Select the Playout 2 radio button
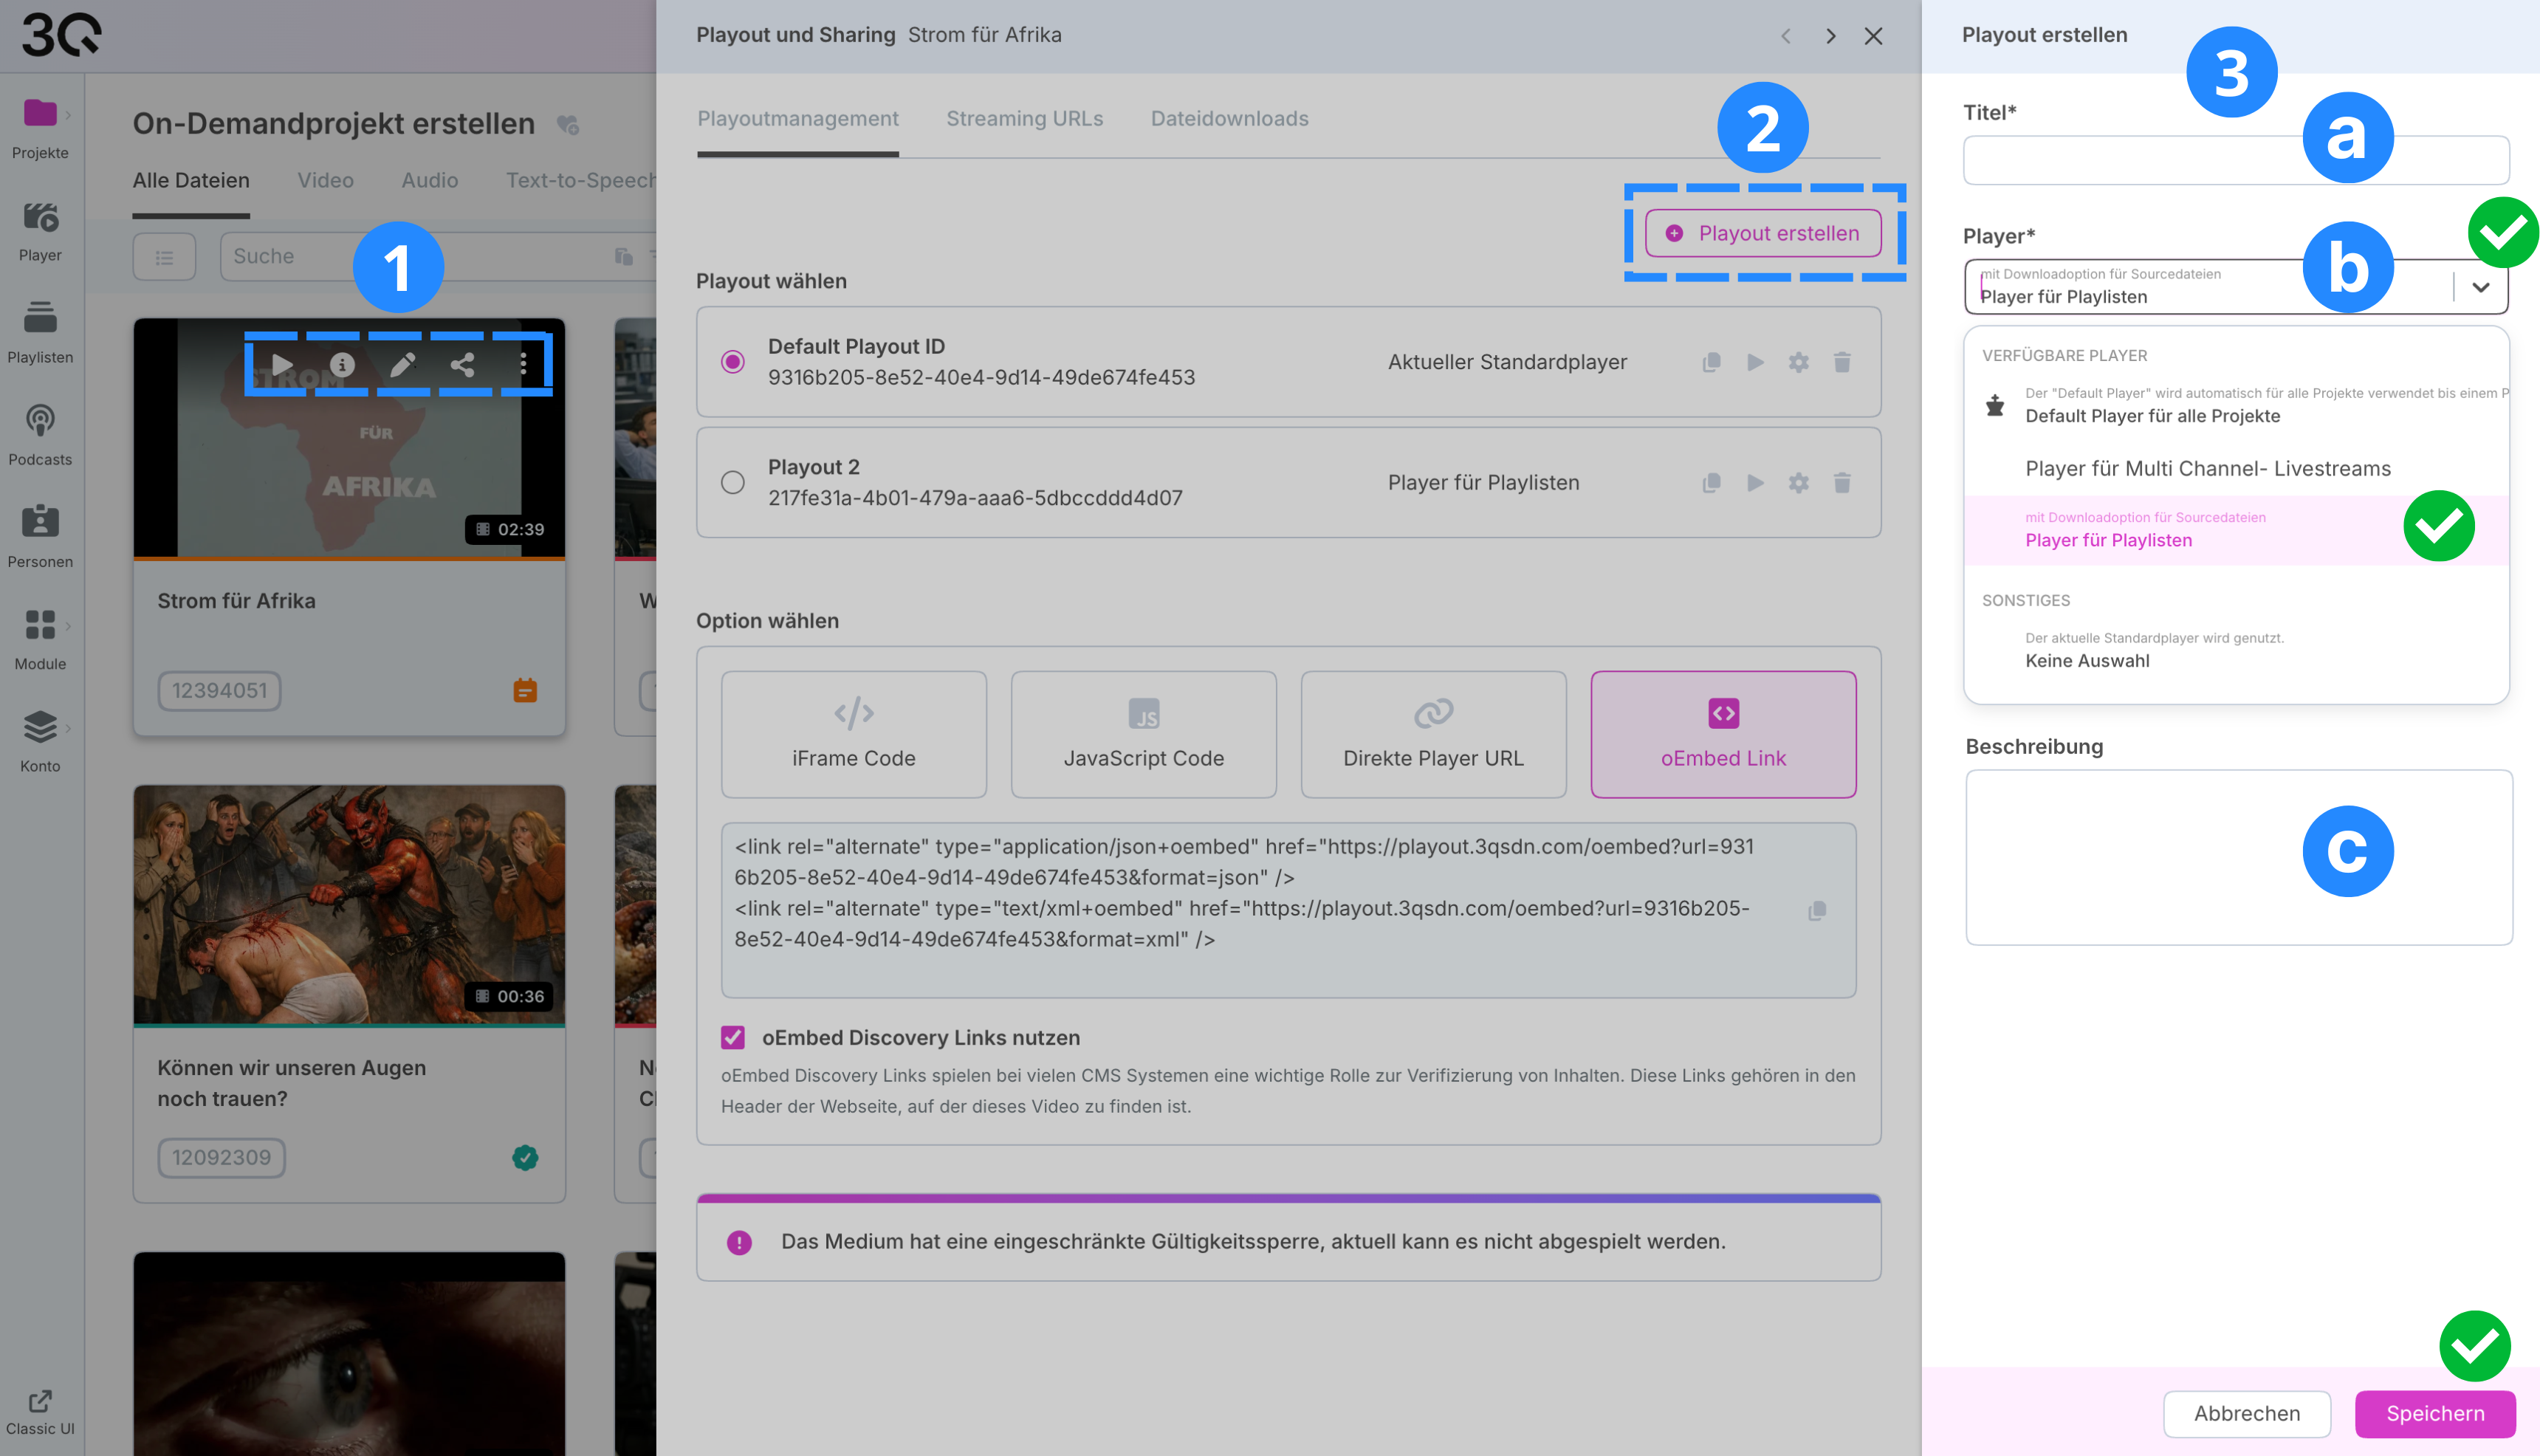Viewport: 2540px width, 1456px height. [x=733, y=483]
